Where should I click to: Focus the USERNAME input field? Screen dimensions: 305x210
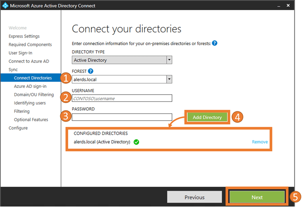click(x=122, y=98)
